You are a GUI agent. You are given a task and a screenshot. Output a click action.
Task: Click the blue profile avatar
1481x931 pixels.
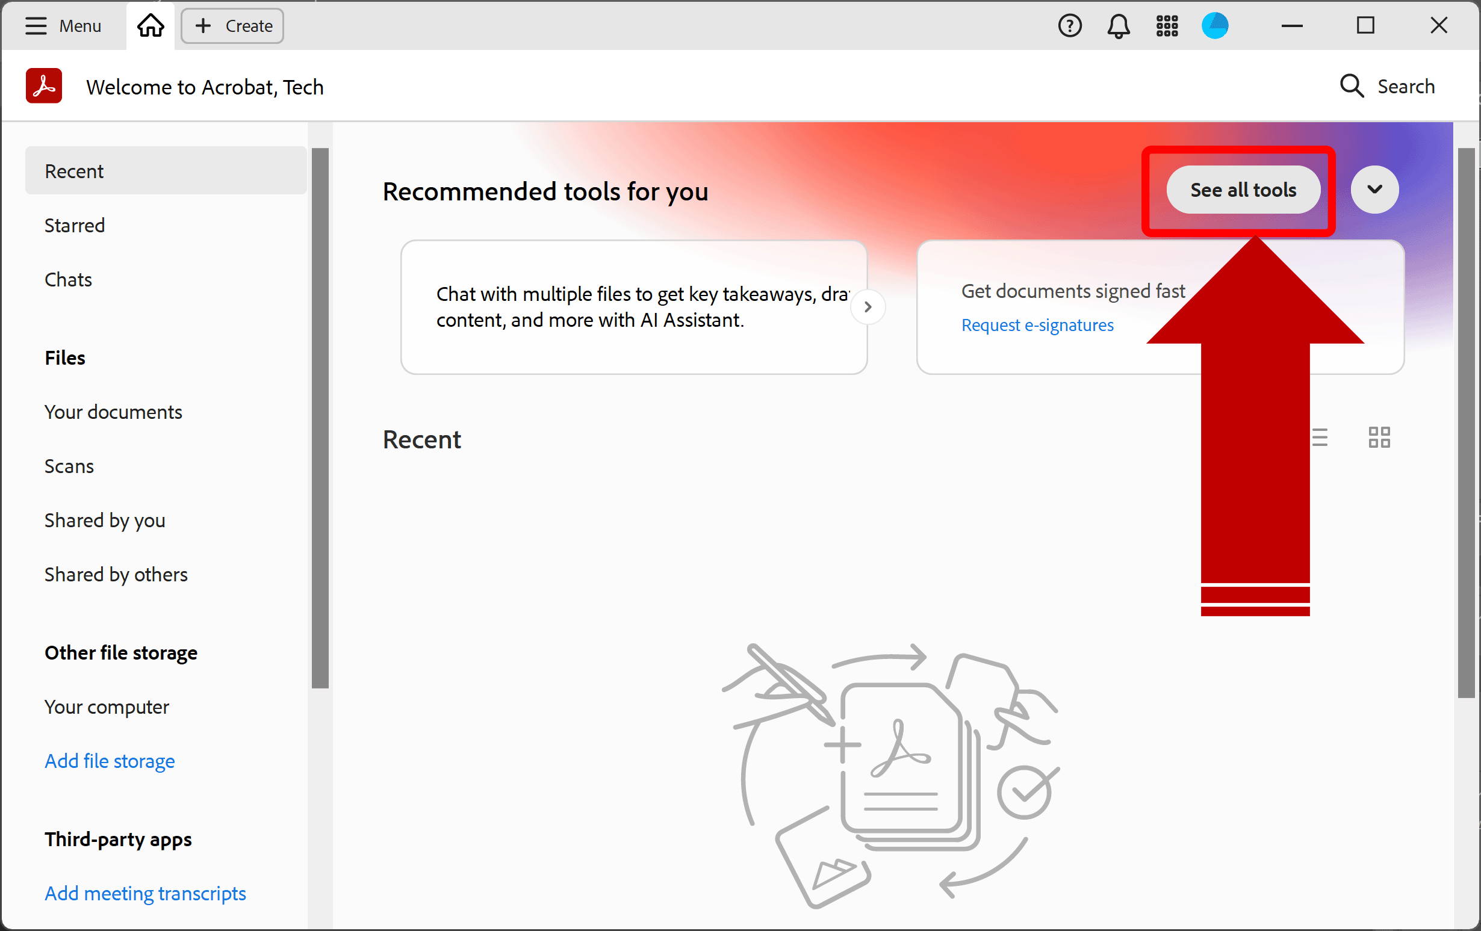coord(1215,26)
